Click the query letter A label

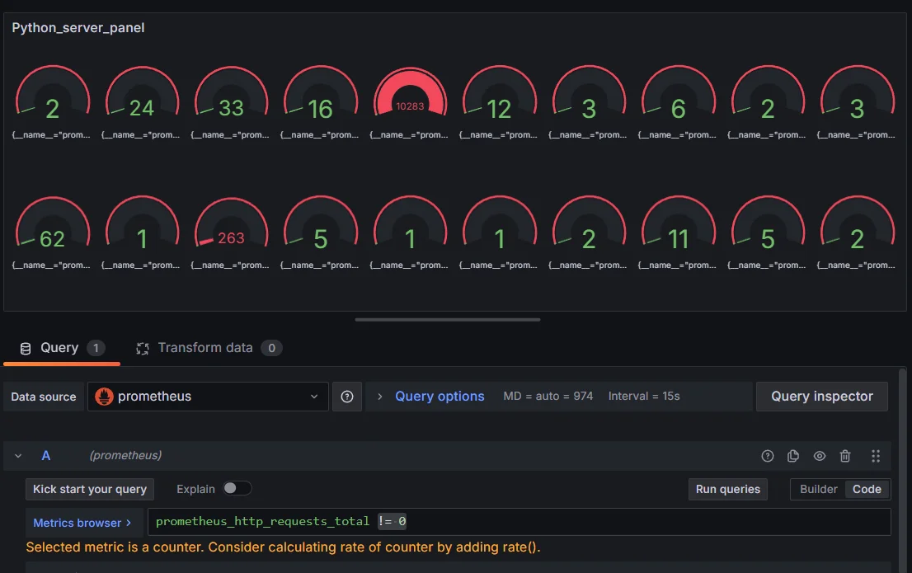pos(46,456)
